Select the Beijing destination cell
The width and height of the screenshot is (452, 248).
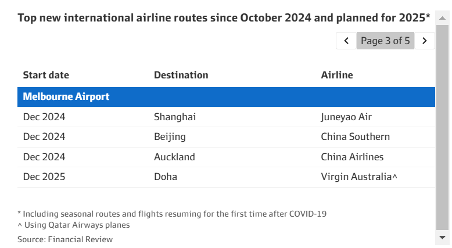[x=170, y=137]
